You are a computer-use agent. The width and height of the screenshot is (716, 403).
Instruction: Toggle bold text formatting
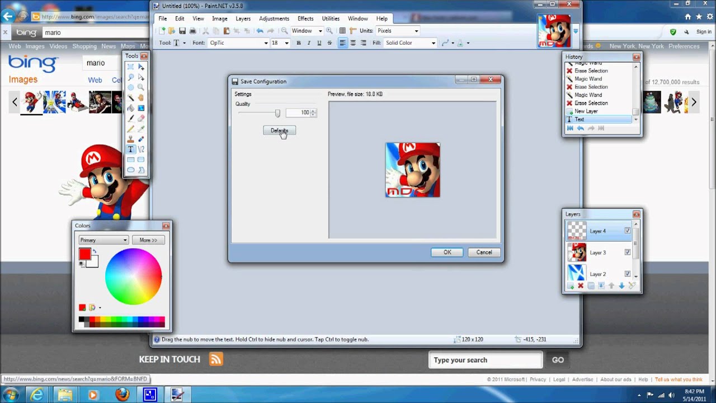(299, 43)
